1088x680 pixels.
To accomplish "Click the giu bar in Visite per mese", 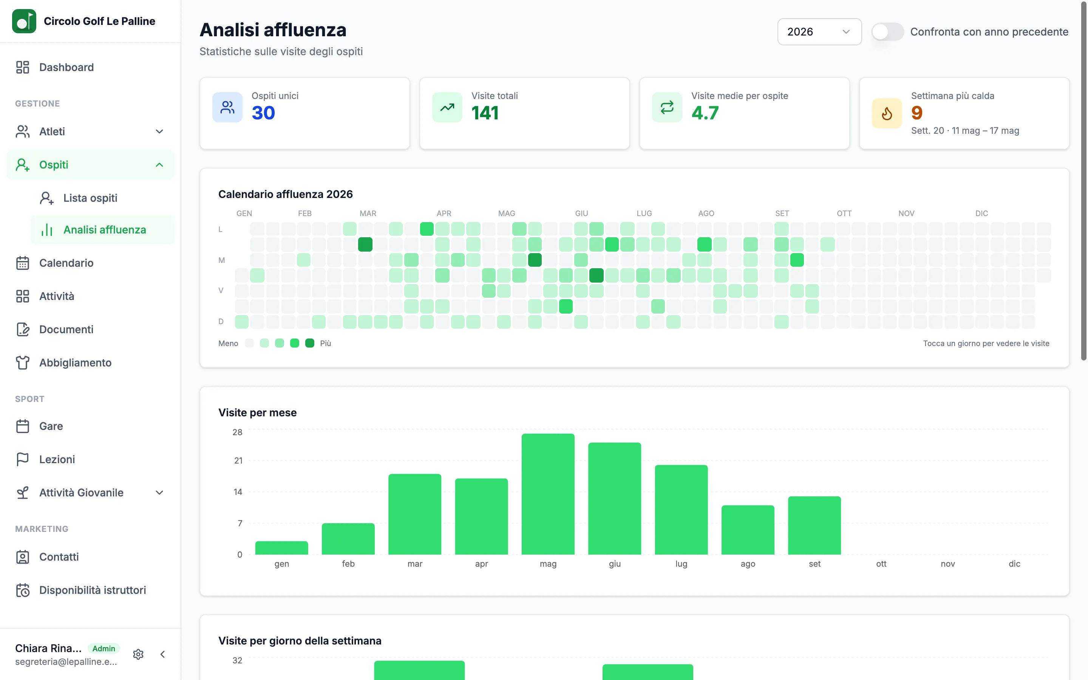I will 615,498.
